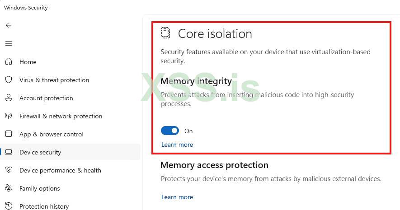The height and width of the screenshot is (210, 400).
Task: Go to Virus & threat protection
Action: point(54,80)
